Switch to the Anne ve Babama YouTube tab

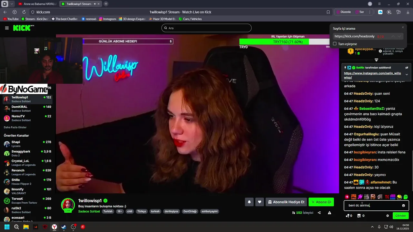click(37, 4)
